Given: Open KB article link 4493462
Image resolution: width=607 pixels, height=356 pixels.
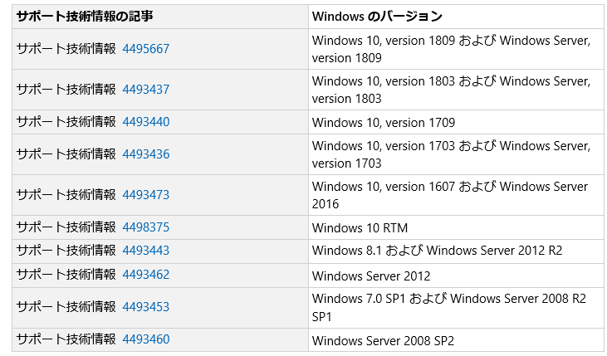Looking at the screenshot, I should 146,275.
